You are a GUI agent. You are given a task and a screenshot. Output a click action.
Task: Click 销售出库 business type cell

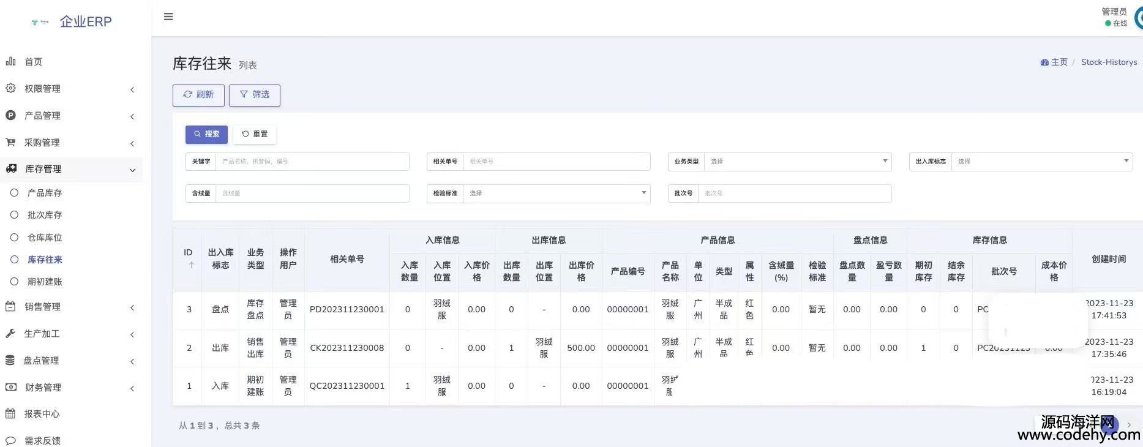[255, 348]
